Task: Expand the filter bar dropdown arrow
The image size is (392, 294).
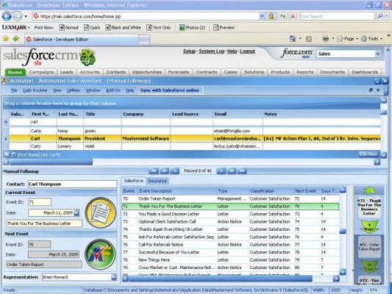Action: (384, 155)
